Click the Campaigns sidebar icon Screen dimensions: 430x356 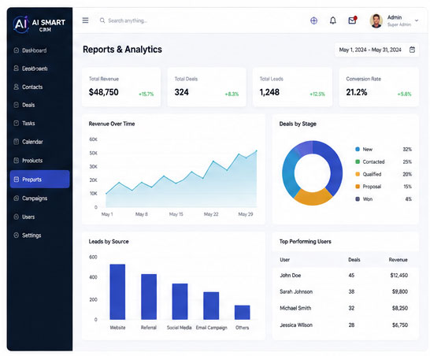17,198
